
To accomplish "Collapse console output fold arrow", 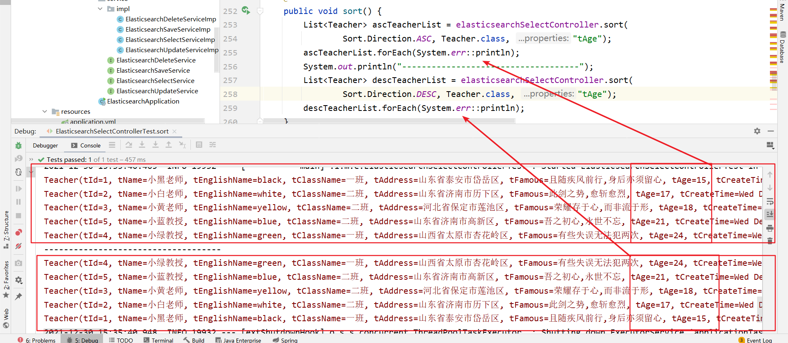I will (x=31, y=172).
